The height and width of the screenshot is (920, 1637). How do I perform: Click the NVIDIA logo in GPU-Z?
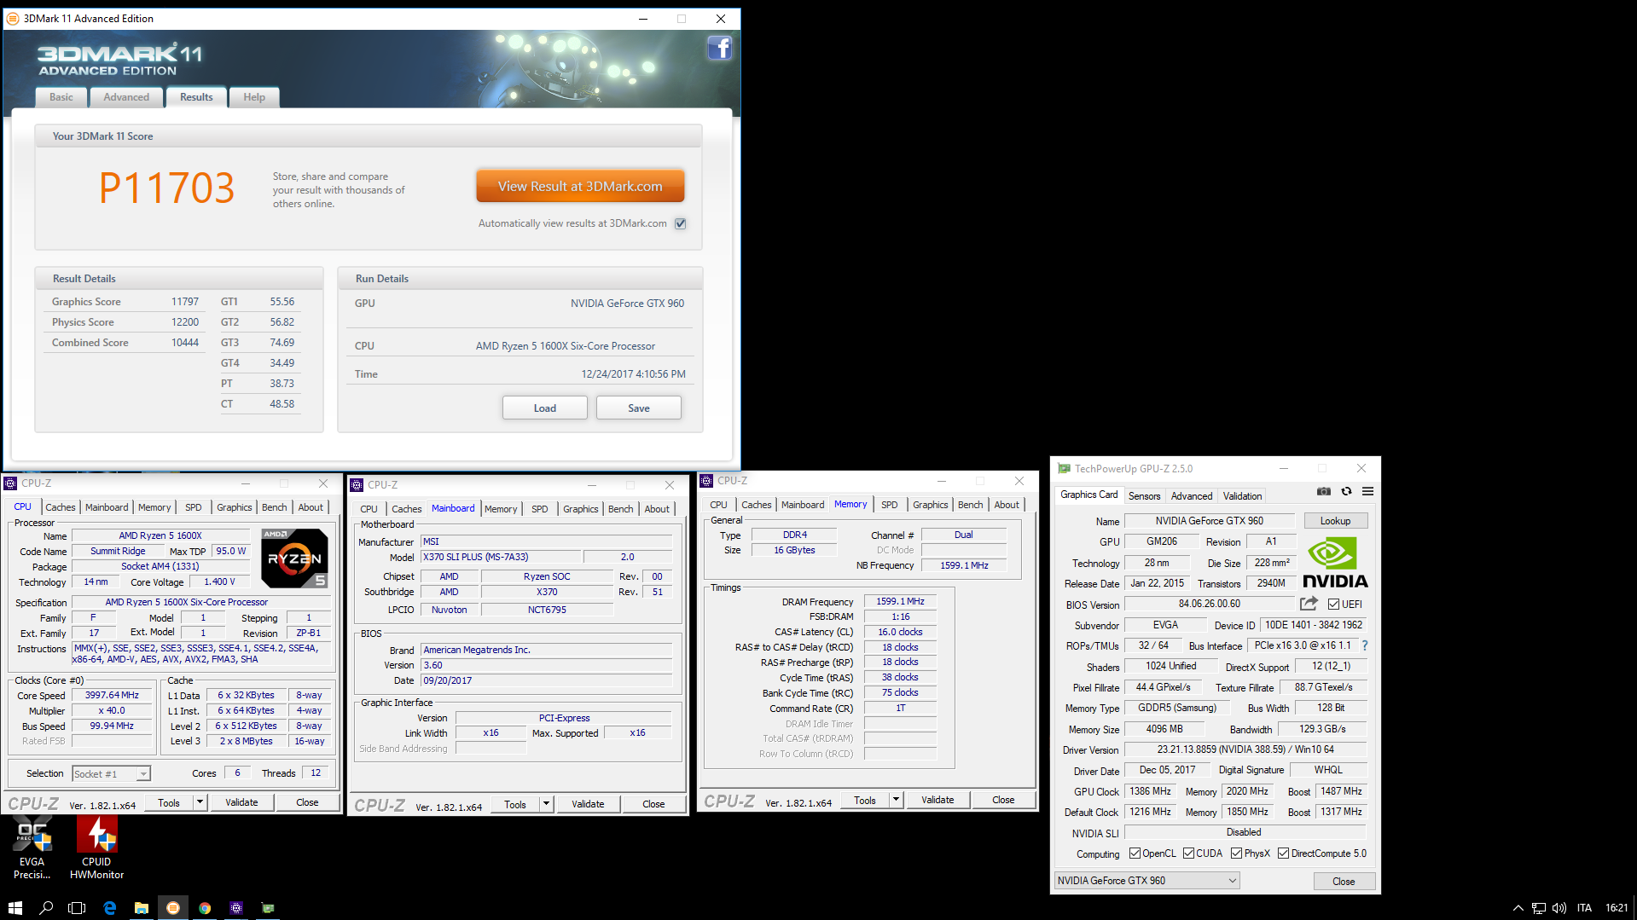click(1335, 563)
